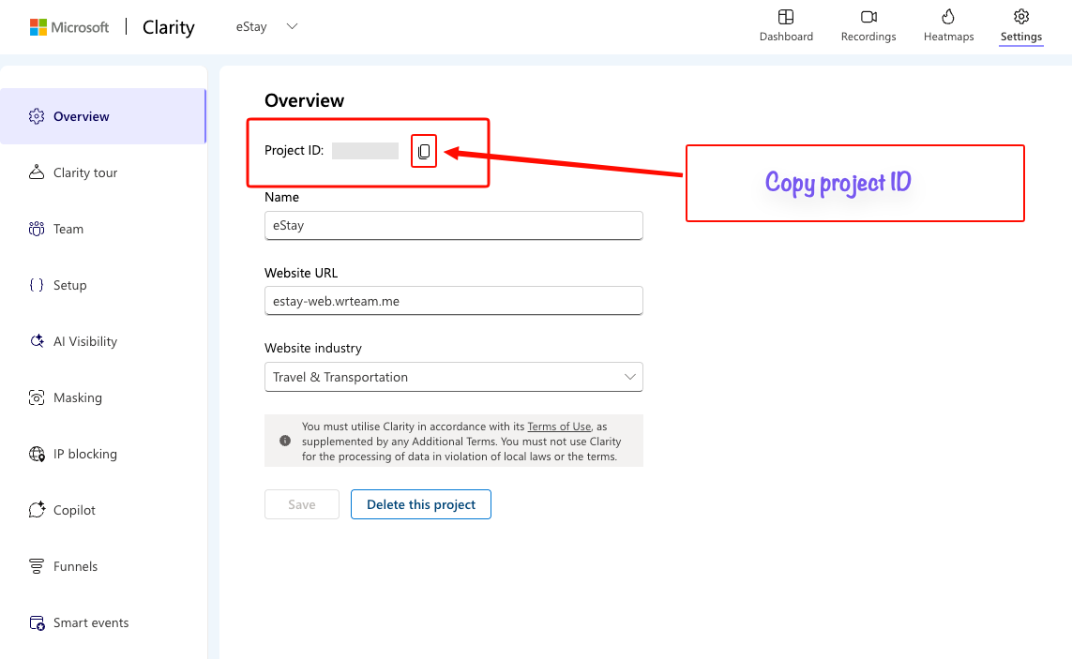This screenshot has height=659, width=1072.
Task: Click the Microsoft logo
Action: 69,27
